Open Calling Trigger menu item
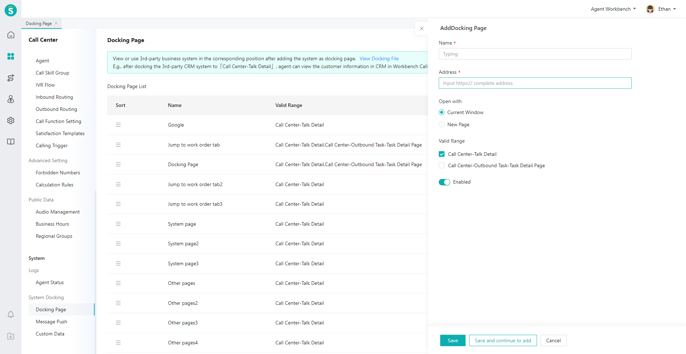The image size is (686, 354). point(51,145)
